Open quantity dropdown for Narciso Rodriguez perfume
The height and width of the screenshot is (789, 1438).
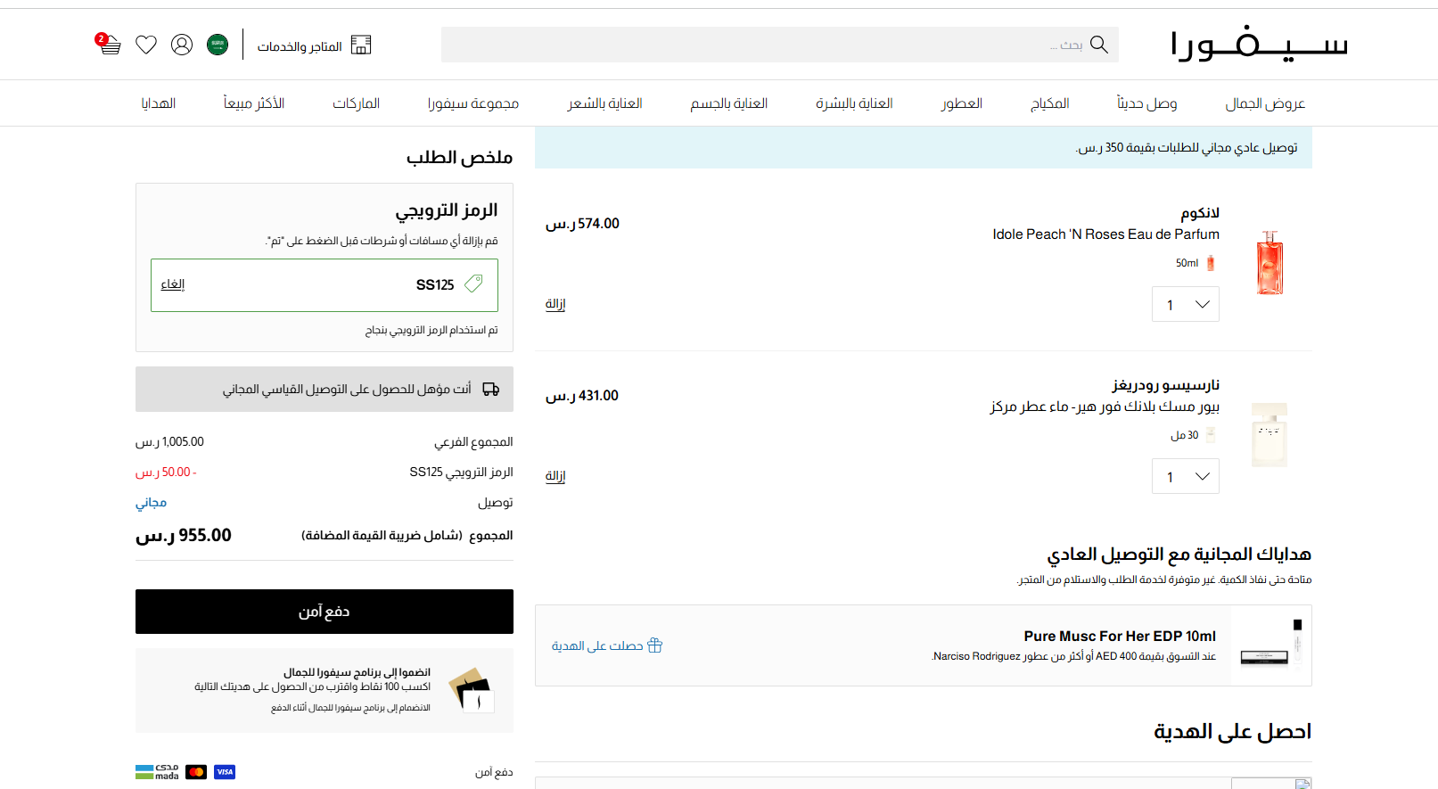[x=1185, y=476]
